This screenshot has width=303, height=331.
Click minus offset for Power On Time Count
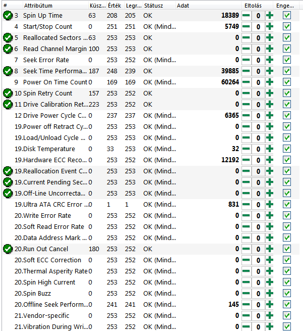(246, 82)
